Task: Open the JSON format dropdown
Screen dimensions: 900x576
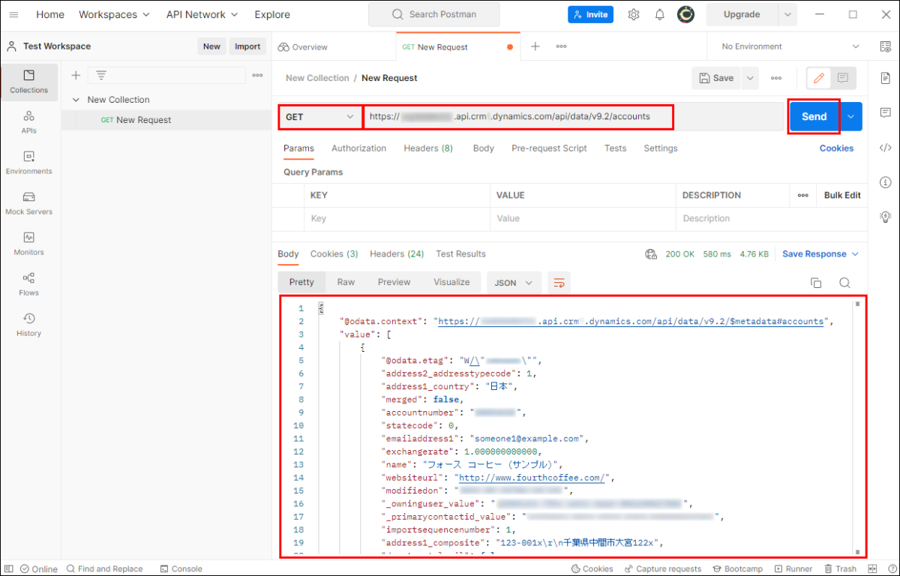Action: (x=514, y=283)
